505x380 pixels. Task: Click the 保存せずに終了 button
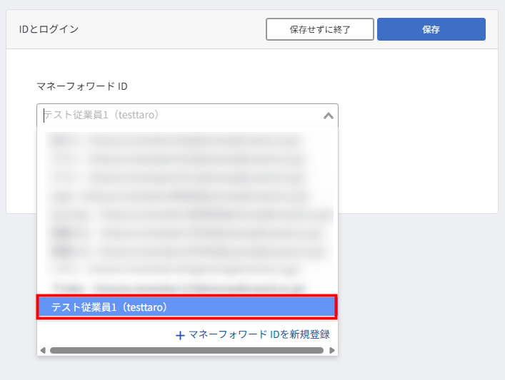click(x=320, y=29)
